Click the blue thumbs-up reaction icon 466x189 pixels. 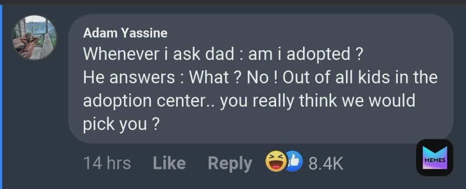pos(294,161)
